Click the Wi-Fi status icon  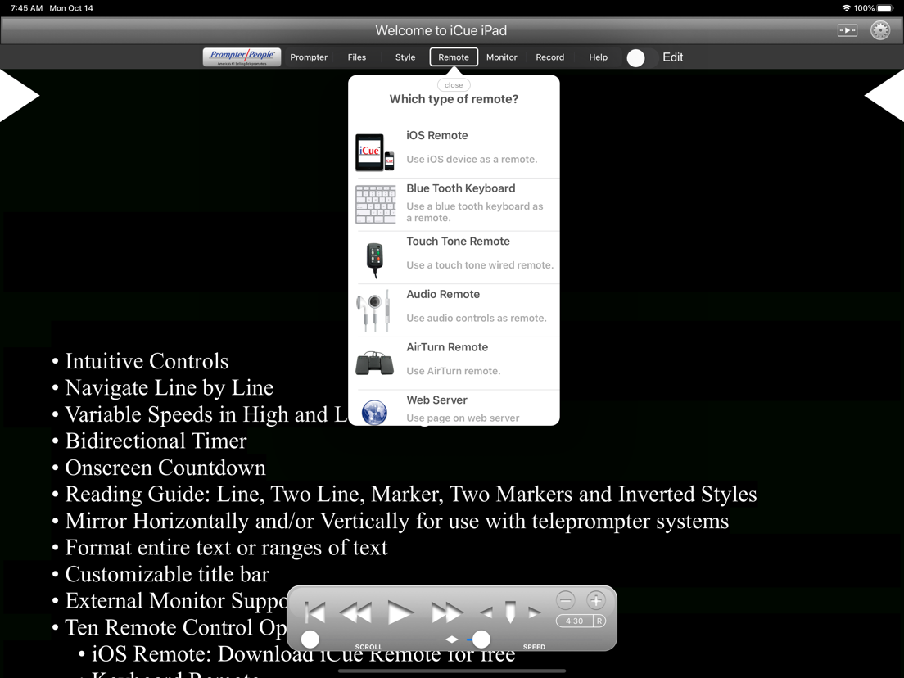pos(847,8)
